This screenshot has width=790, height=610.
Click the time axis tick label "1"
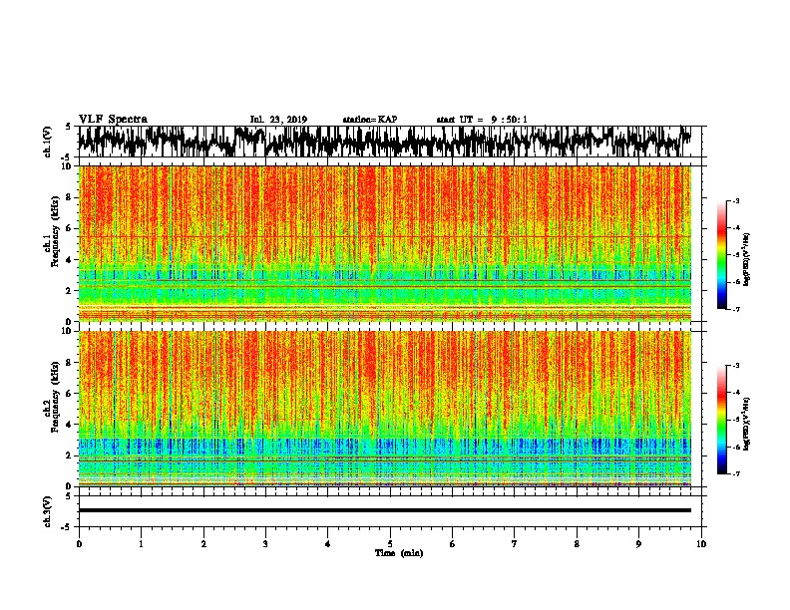click(x=141, y=544)
